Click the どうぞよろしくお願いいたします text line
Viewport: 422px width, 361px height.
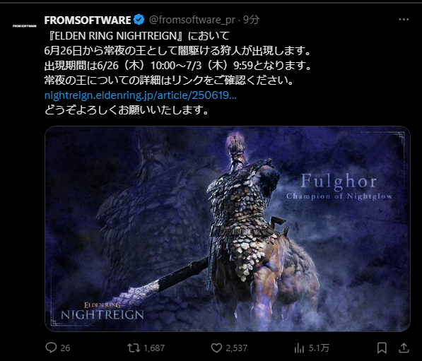[x=127, y=110]
